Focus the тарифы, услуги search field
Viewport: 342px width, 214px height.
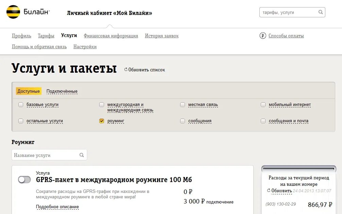pos(292,12)
